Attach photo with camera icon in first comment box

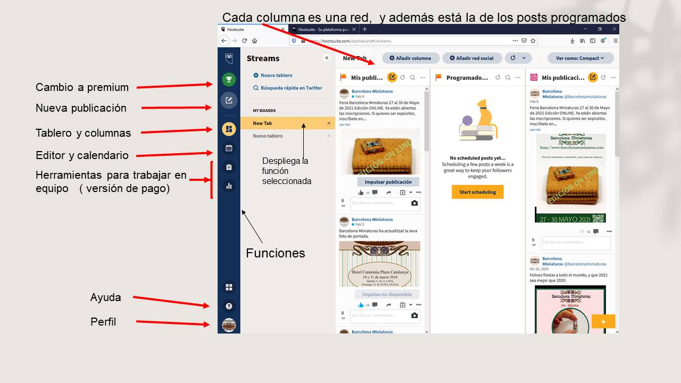(x=414, y=203)
